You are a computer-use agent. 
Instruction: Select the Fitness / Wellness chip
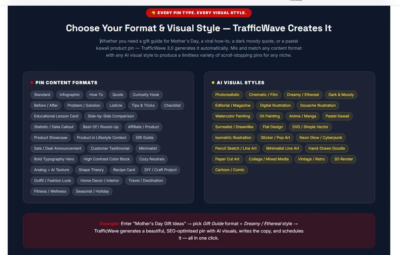50,191
